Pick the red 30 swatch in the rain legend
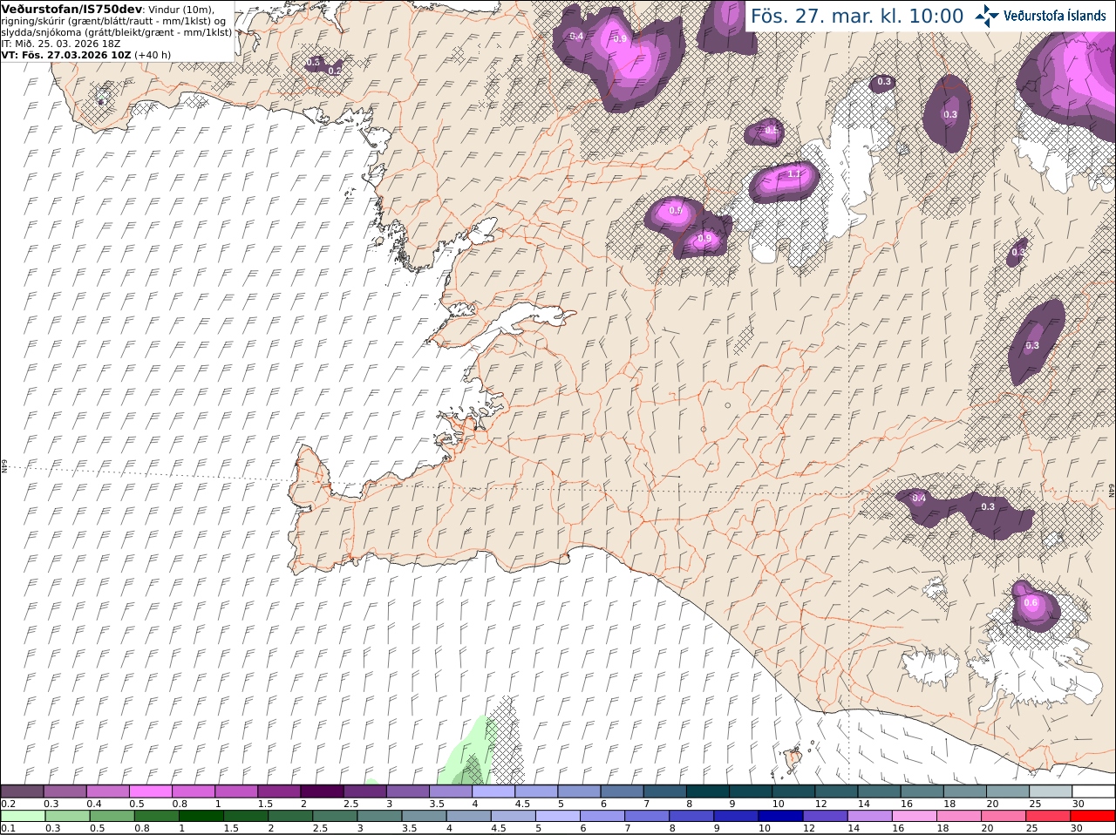The image size is (1116, 835). click(1093, 816)
